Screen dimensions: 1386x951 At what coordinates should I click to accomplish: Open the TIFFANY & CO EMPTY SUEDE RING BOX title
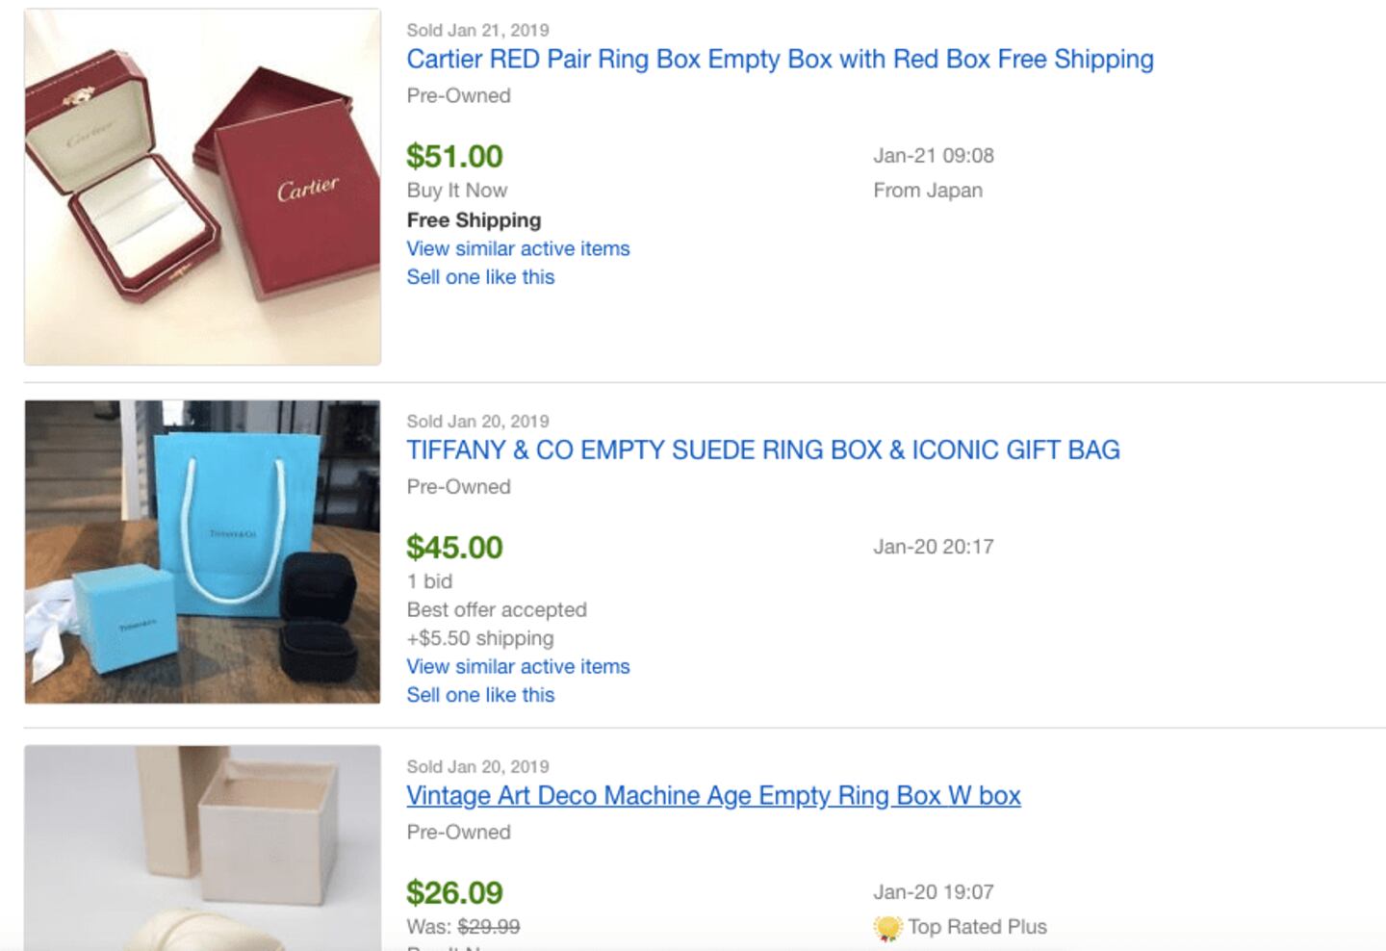tap(762, 450)
